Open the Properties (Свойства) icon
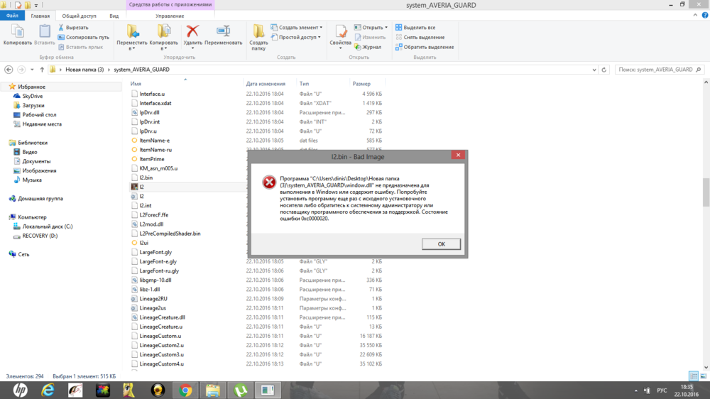The width and height of the screenshot is (710, 399). 340,32
